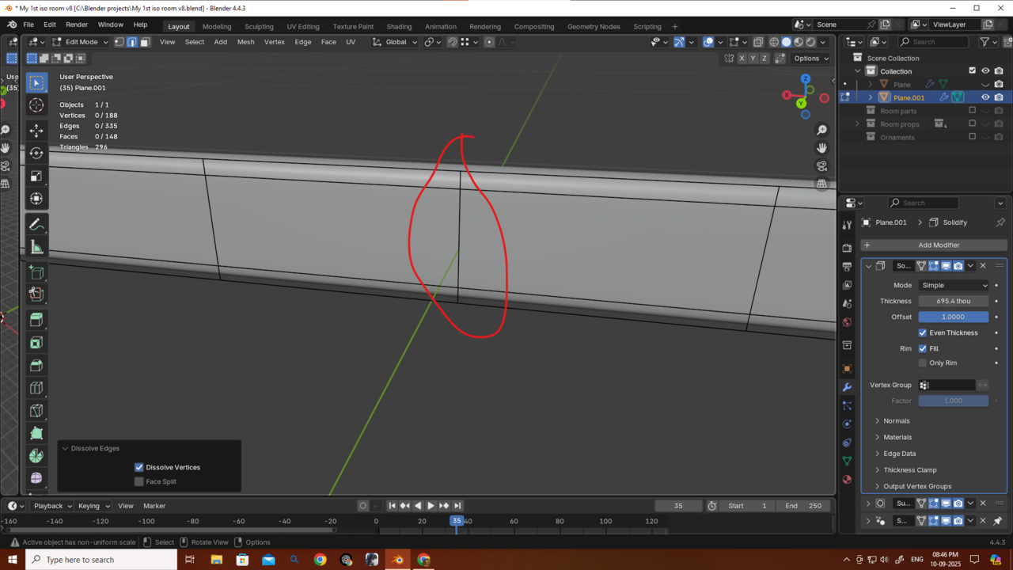Activate the Loop Cut tool

36,388
